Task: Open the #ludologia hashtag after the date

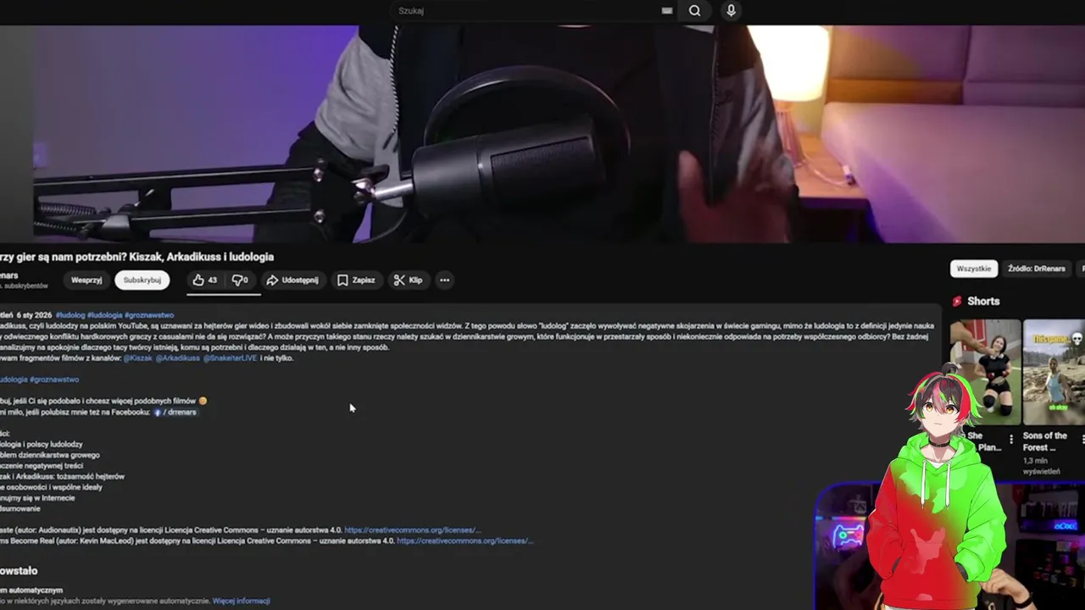Action: pos(105,315)
